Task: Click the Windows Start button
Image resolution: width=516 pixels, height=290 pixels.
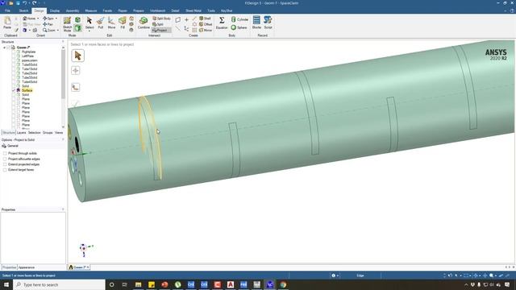Action: (6, 284)
